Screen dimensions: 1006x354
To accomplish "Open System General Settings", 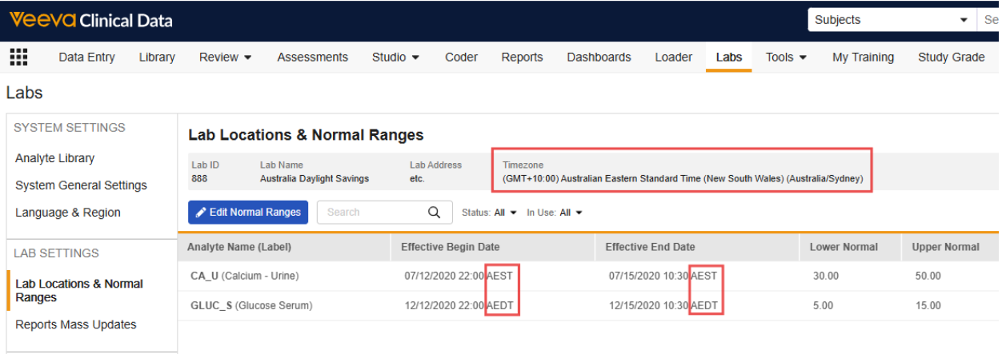I will point(81,185).
